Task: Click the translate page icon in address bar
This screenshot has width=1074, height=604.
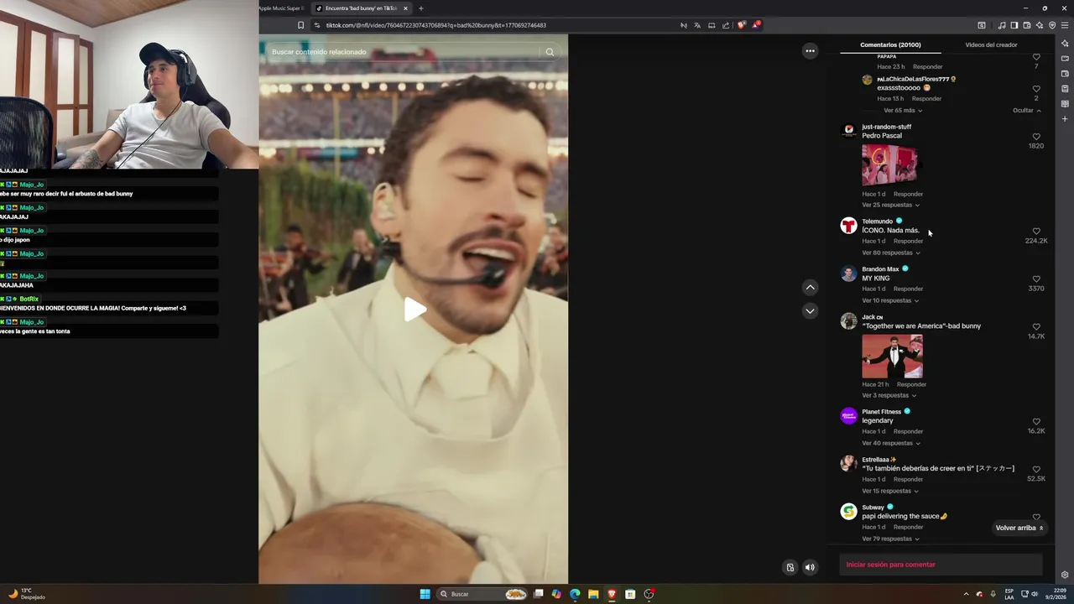Action: point(697,25)
